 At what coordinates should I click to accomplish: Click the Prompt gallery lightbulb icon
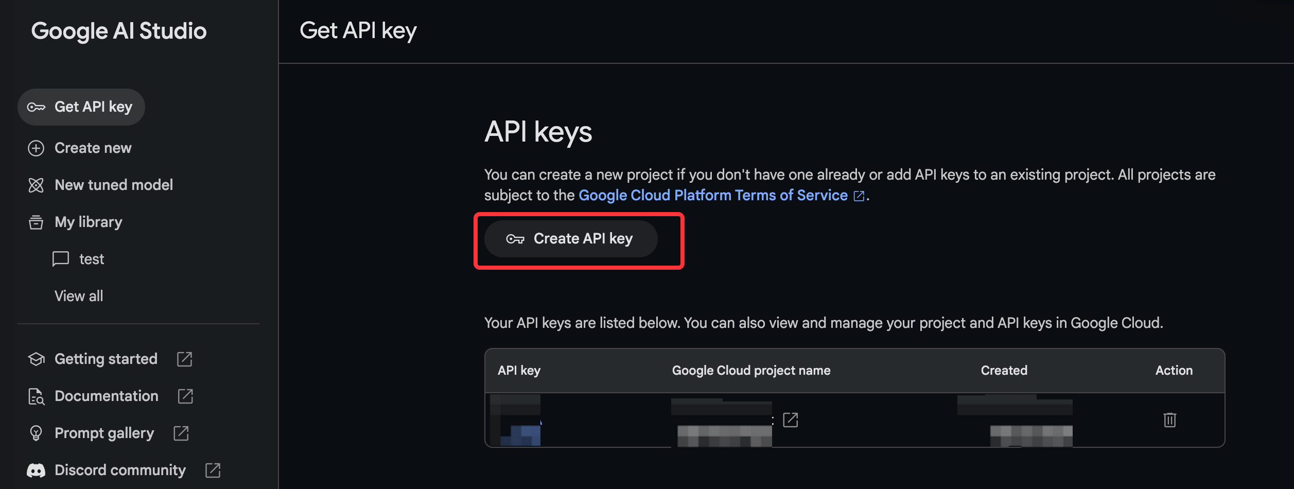(36, 433)
